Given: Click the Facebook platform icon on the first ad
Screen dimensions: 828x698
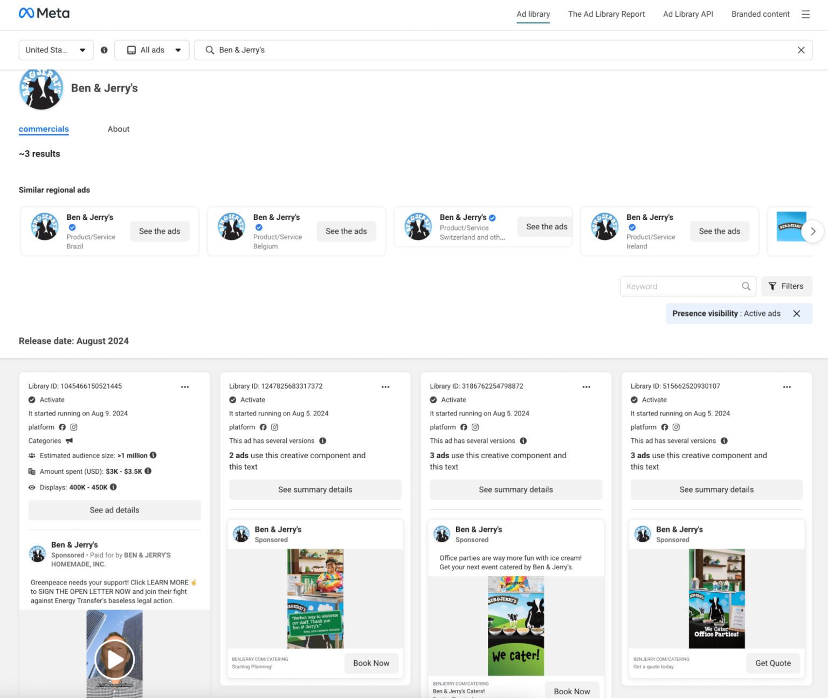Looking at the screenshot, I should [x=62, y=427].
